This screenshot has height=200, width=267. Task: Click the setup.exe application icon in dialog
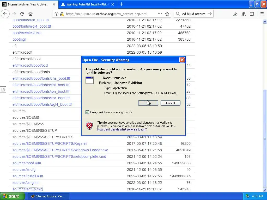(x=90, y=80)
